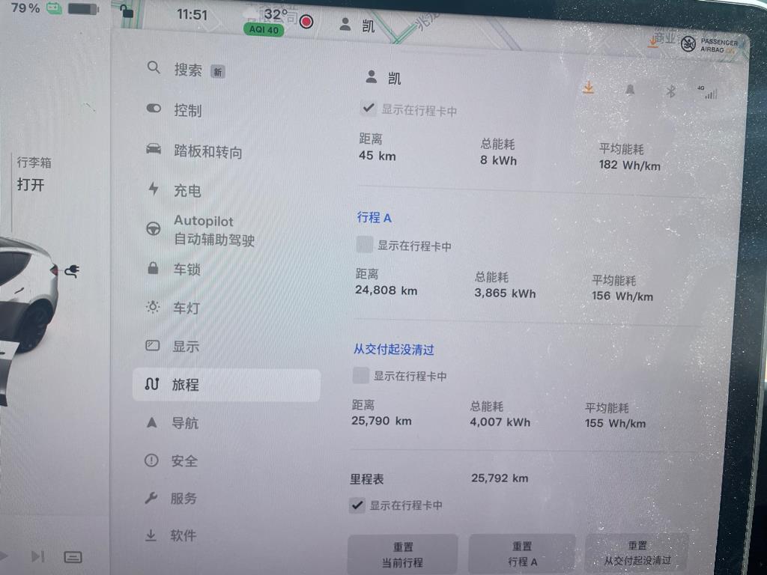
Task: Click the route icon beside 旅程
Action: click(151, 384)
